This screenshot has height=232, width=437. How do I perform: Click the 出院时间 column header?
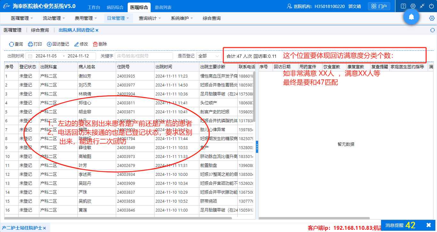point(177,67)
